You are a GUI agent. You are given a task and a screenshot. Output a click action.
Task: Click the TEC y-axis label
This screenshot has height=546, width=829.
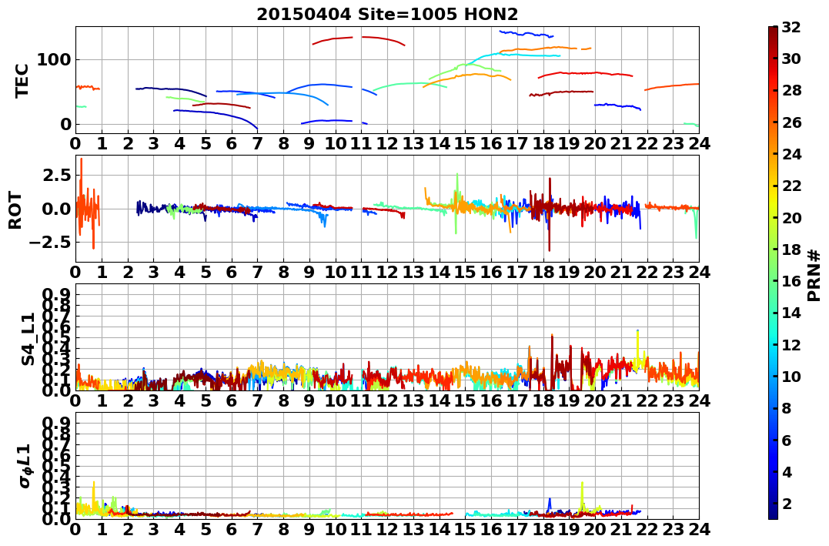22,81
